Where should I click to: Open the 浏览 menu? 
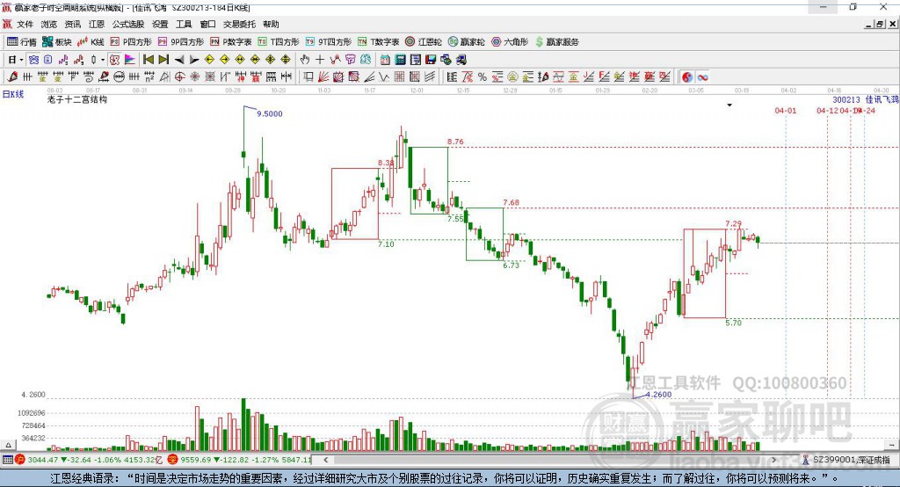tap(49, 24)
